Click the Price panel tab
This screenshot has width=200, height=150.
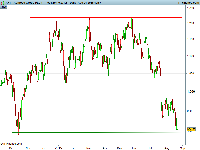click(4, 7)
